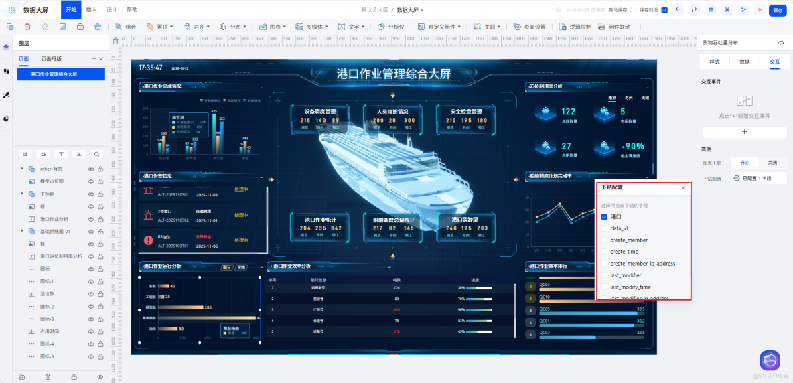Click the copy icon in the toolbar
Viewport: 793px width, 383px height.
[10, 27]
